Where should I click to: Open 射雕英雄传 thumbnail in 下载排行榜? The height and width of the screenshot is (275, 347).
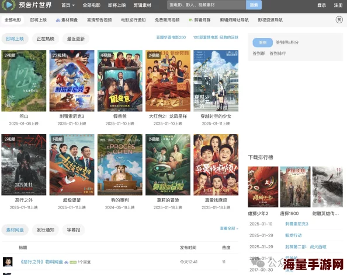pos(328,187)
